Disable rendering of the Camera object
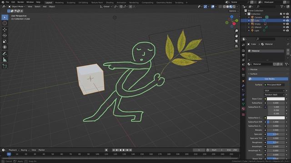 [x=287, y=17]
